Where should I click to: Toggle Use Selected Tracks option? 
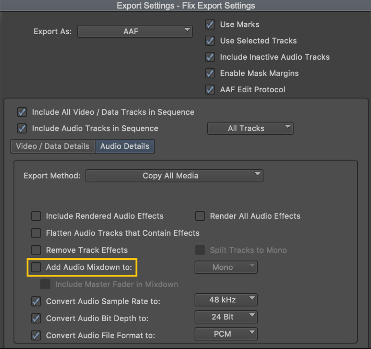pos(210,41)
